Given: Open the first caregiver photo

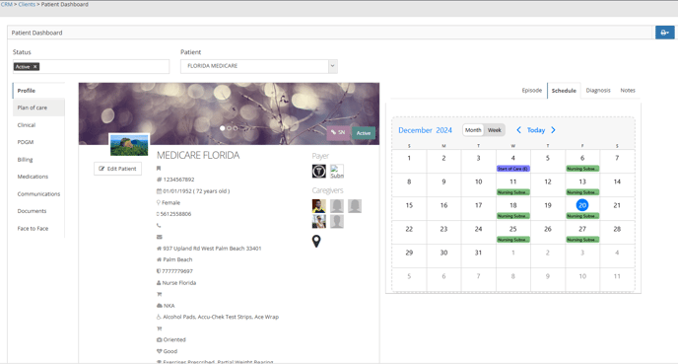Looking at the screenshot, I should click(x=319, y=206).
